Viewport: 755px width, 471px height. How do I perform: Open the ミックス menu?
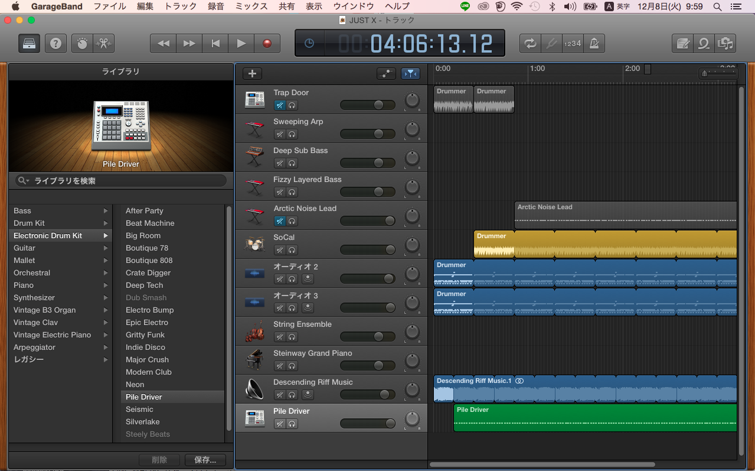tap(251, 7)
